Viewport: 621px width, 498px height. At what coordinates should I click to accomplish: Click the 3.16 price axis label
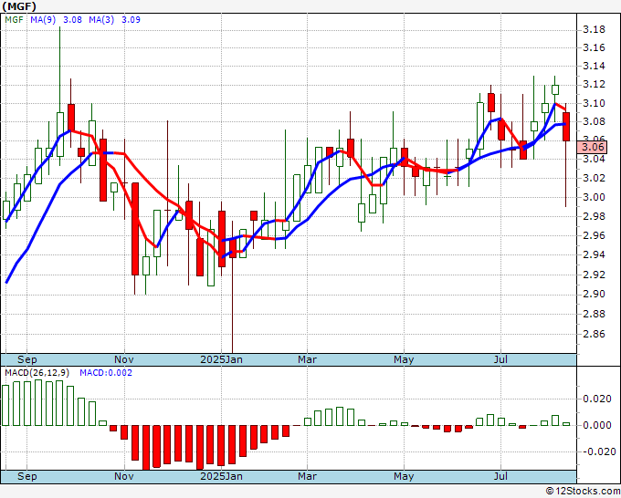coord(595,47)
